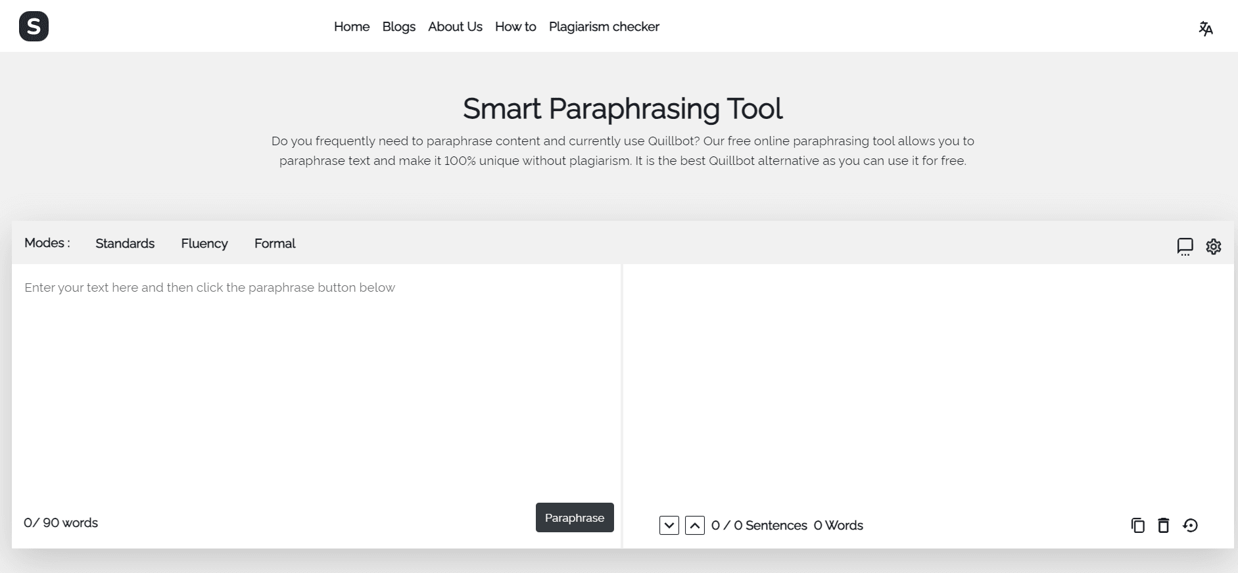Viewport: 1238px width, 573px height.
Task: Click the S logo icon
Action: coord(34,27)
